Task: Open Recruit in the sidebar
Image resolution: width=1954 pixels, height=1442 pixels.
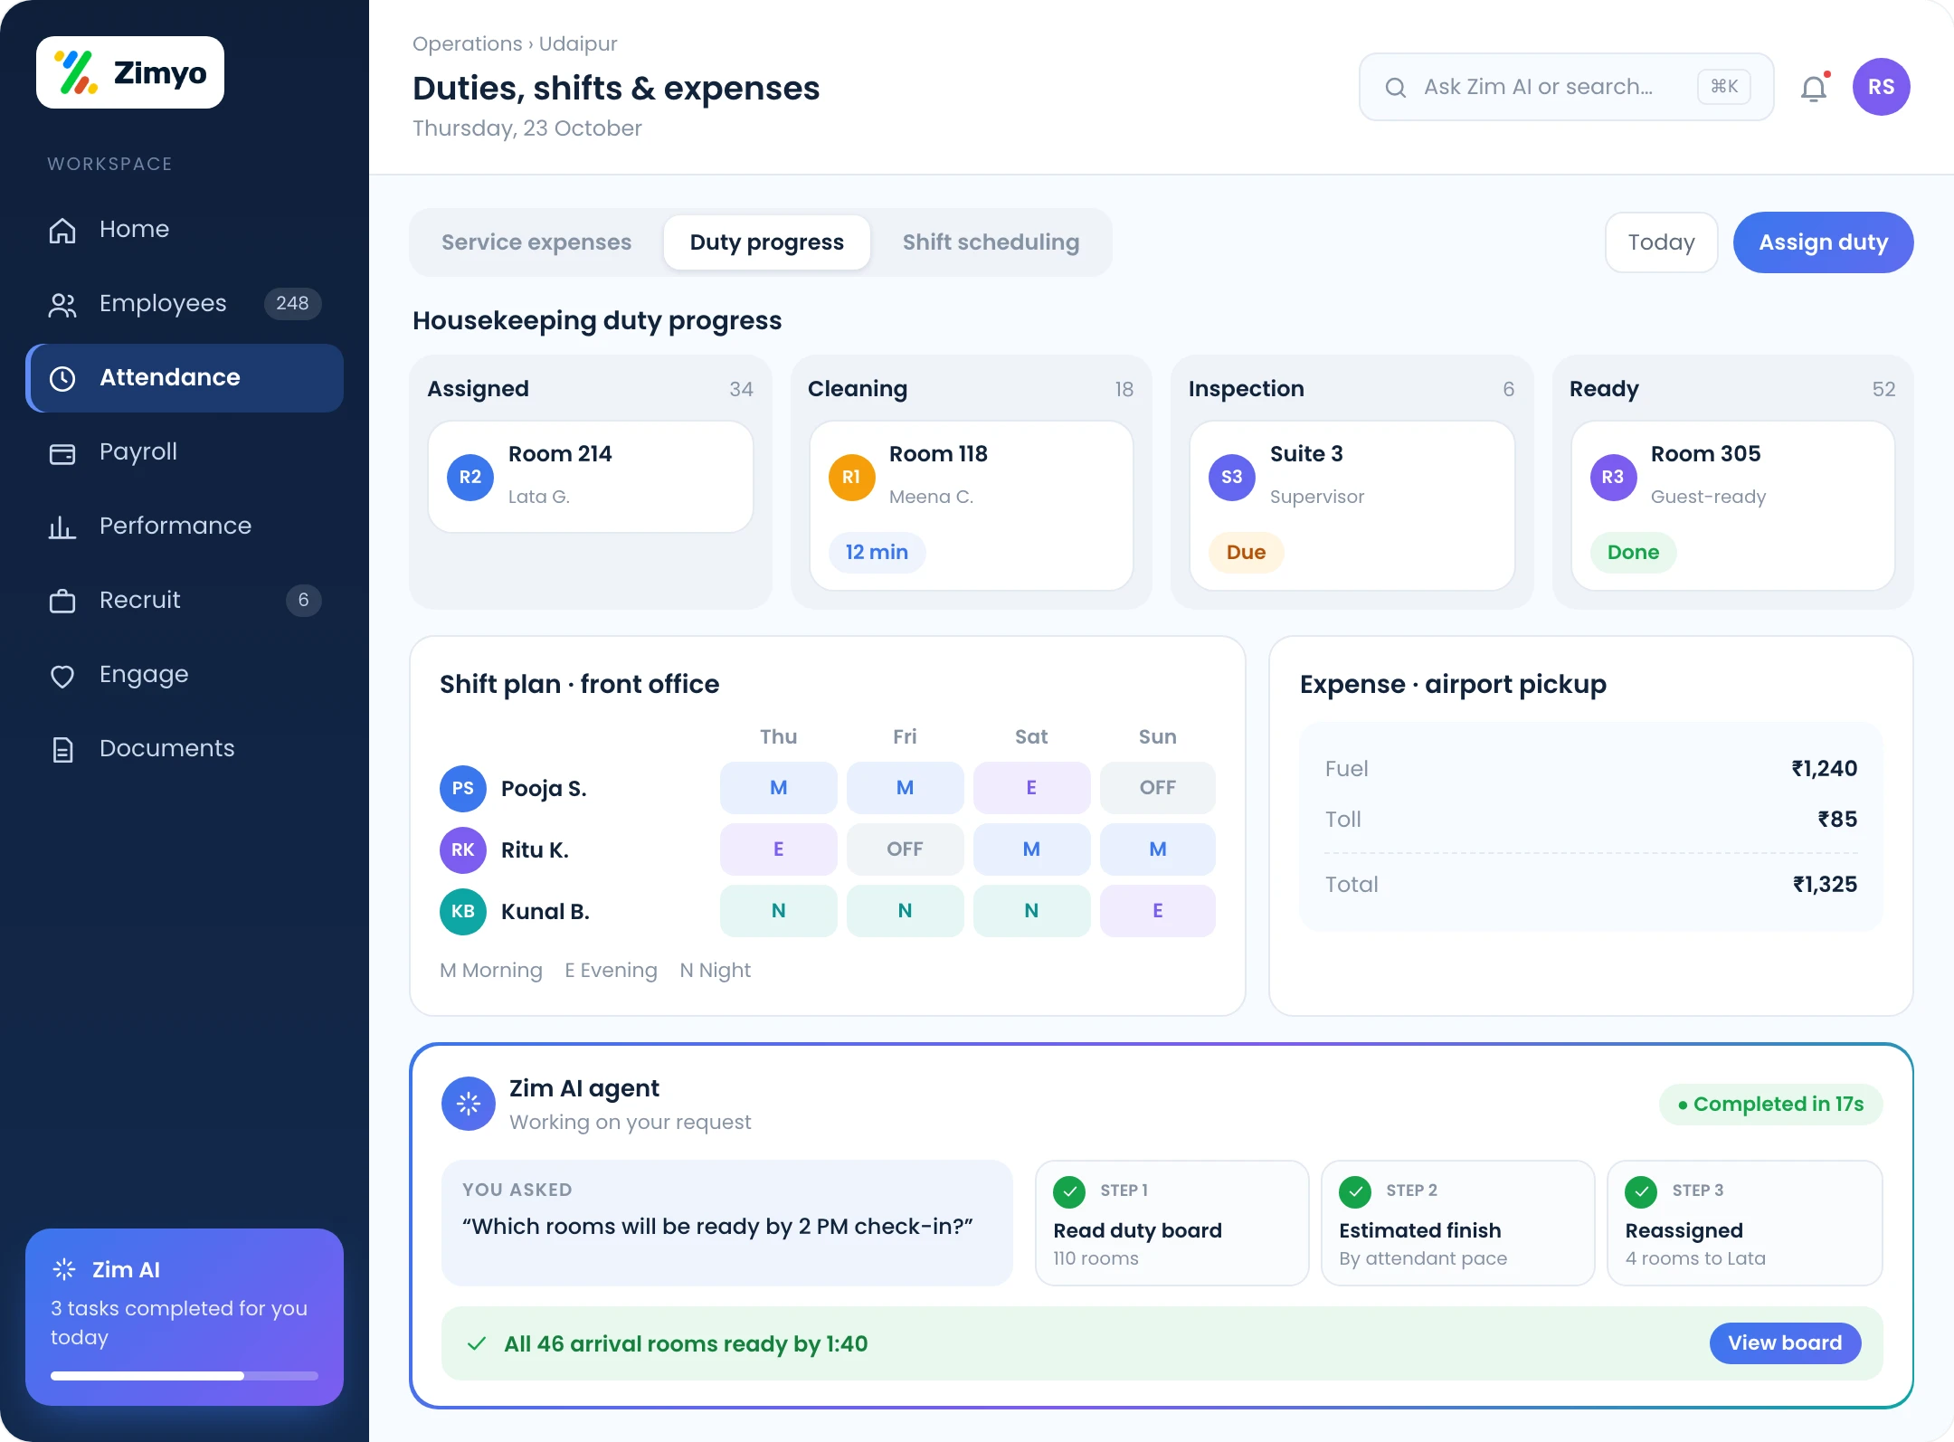Action: pos(185,600)
